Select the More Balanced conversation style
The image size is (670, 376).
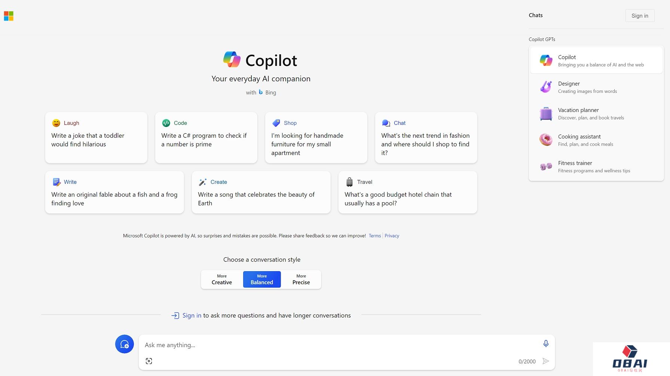point(261,279)
